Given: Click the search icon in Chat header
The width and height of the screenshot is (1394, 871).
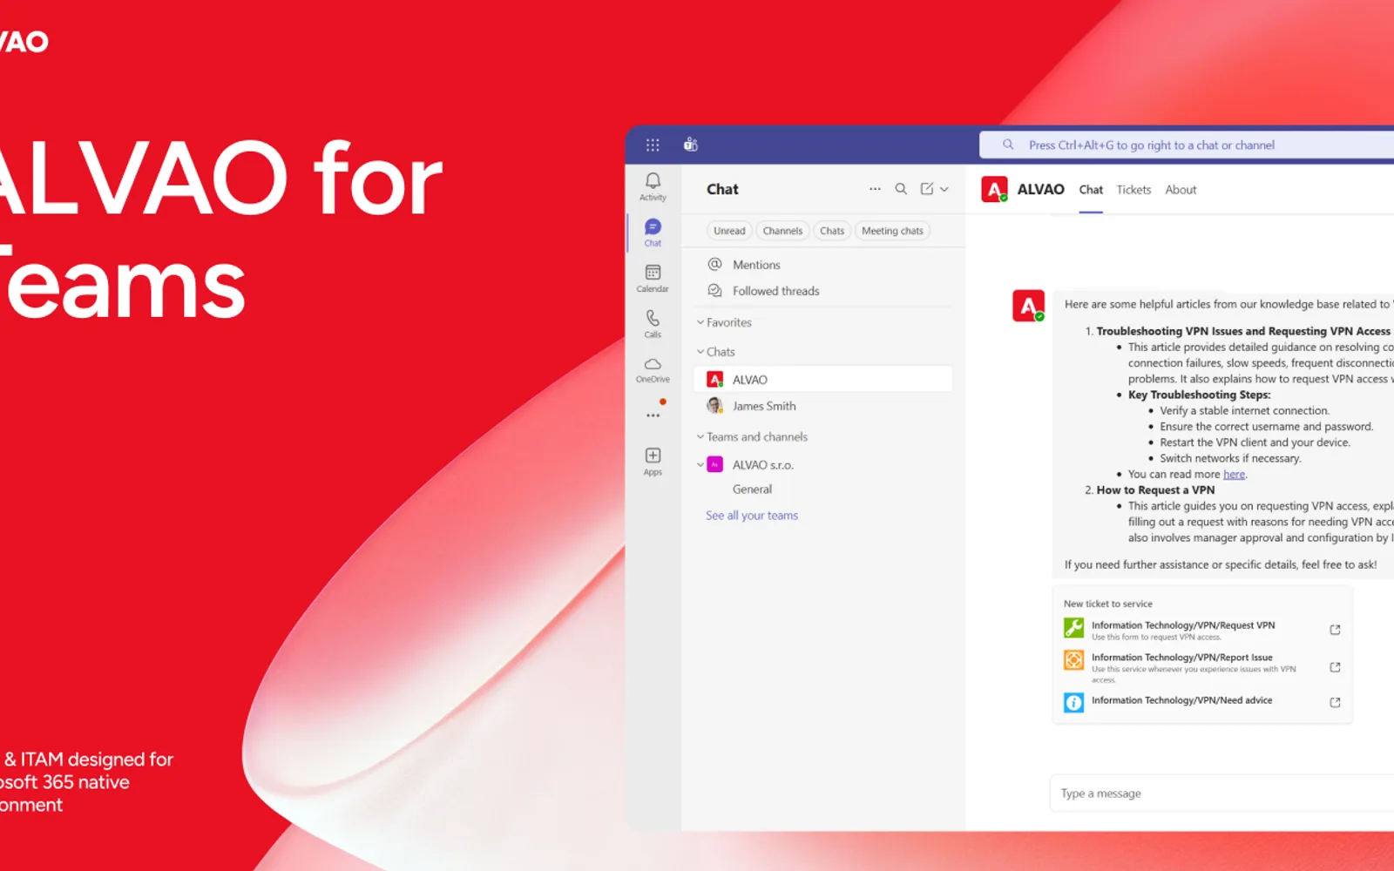Looking at the screenshot, I should coord(901,189).
